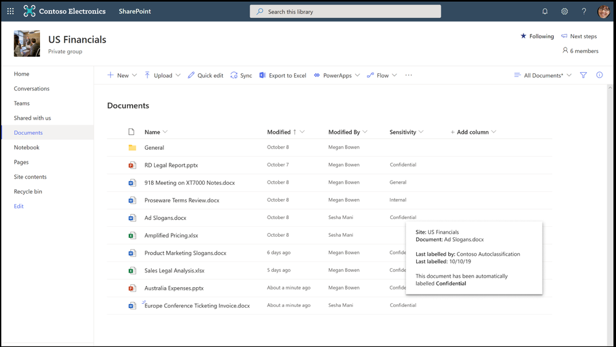Click Export to Excel
The height and width of the screenshot is (347, 616).
[283, 75]
